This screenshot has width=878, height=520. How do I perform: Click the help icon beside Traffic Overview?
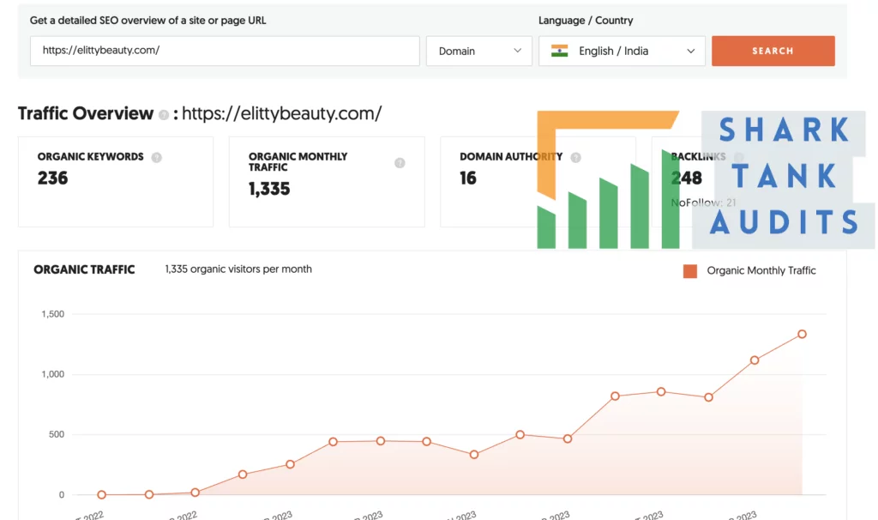[164, 115]
